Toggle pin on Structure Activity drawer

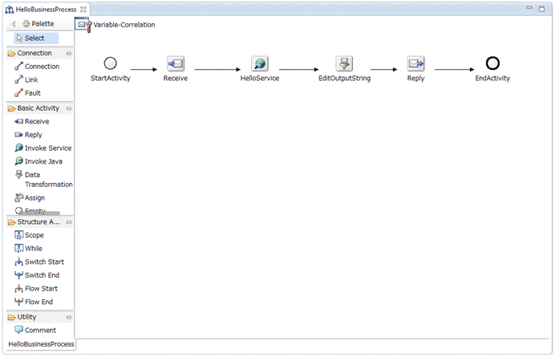coord(69,222)
